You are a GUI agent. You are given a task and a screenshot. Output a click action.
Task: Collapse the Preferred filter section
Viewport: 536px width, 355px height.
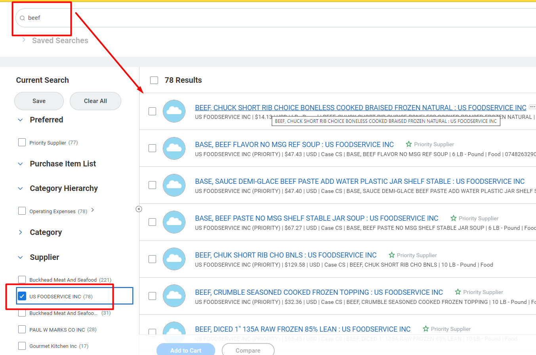pyautogui.click(x=21, y=120)
